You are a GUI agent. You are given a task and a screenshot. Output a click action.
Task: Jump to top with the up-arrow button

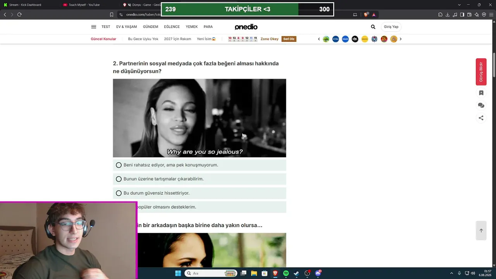coord(481,231)
